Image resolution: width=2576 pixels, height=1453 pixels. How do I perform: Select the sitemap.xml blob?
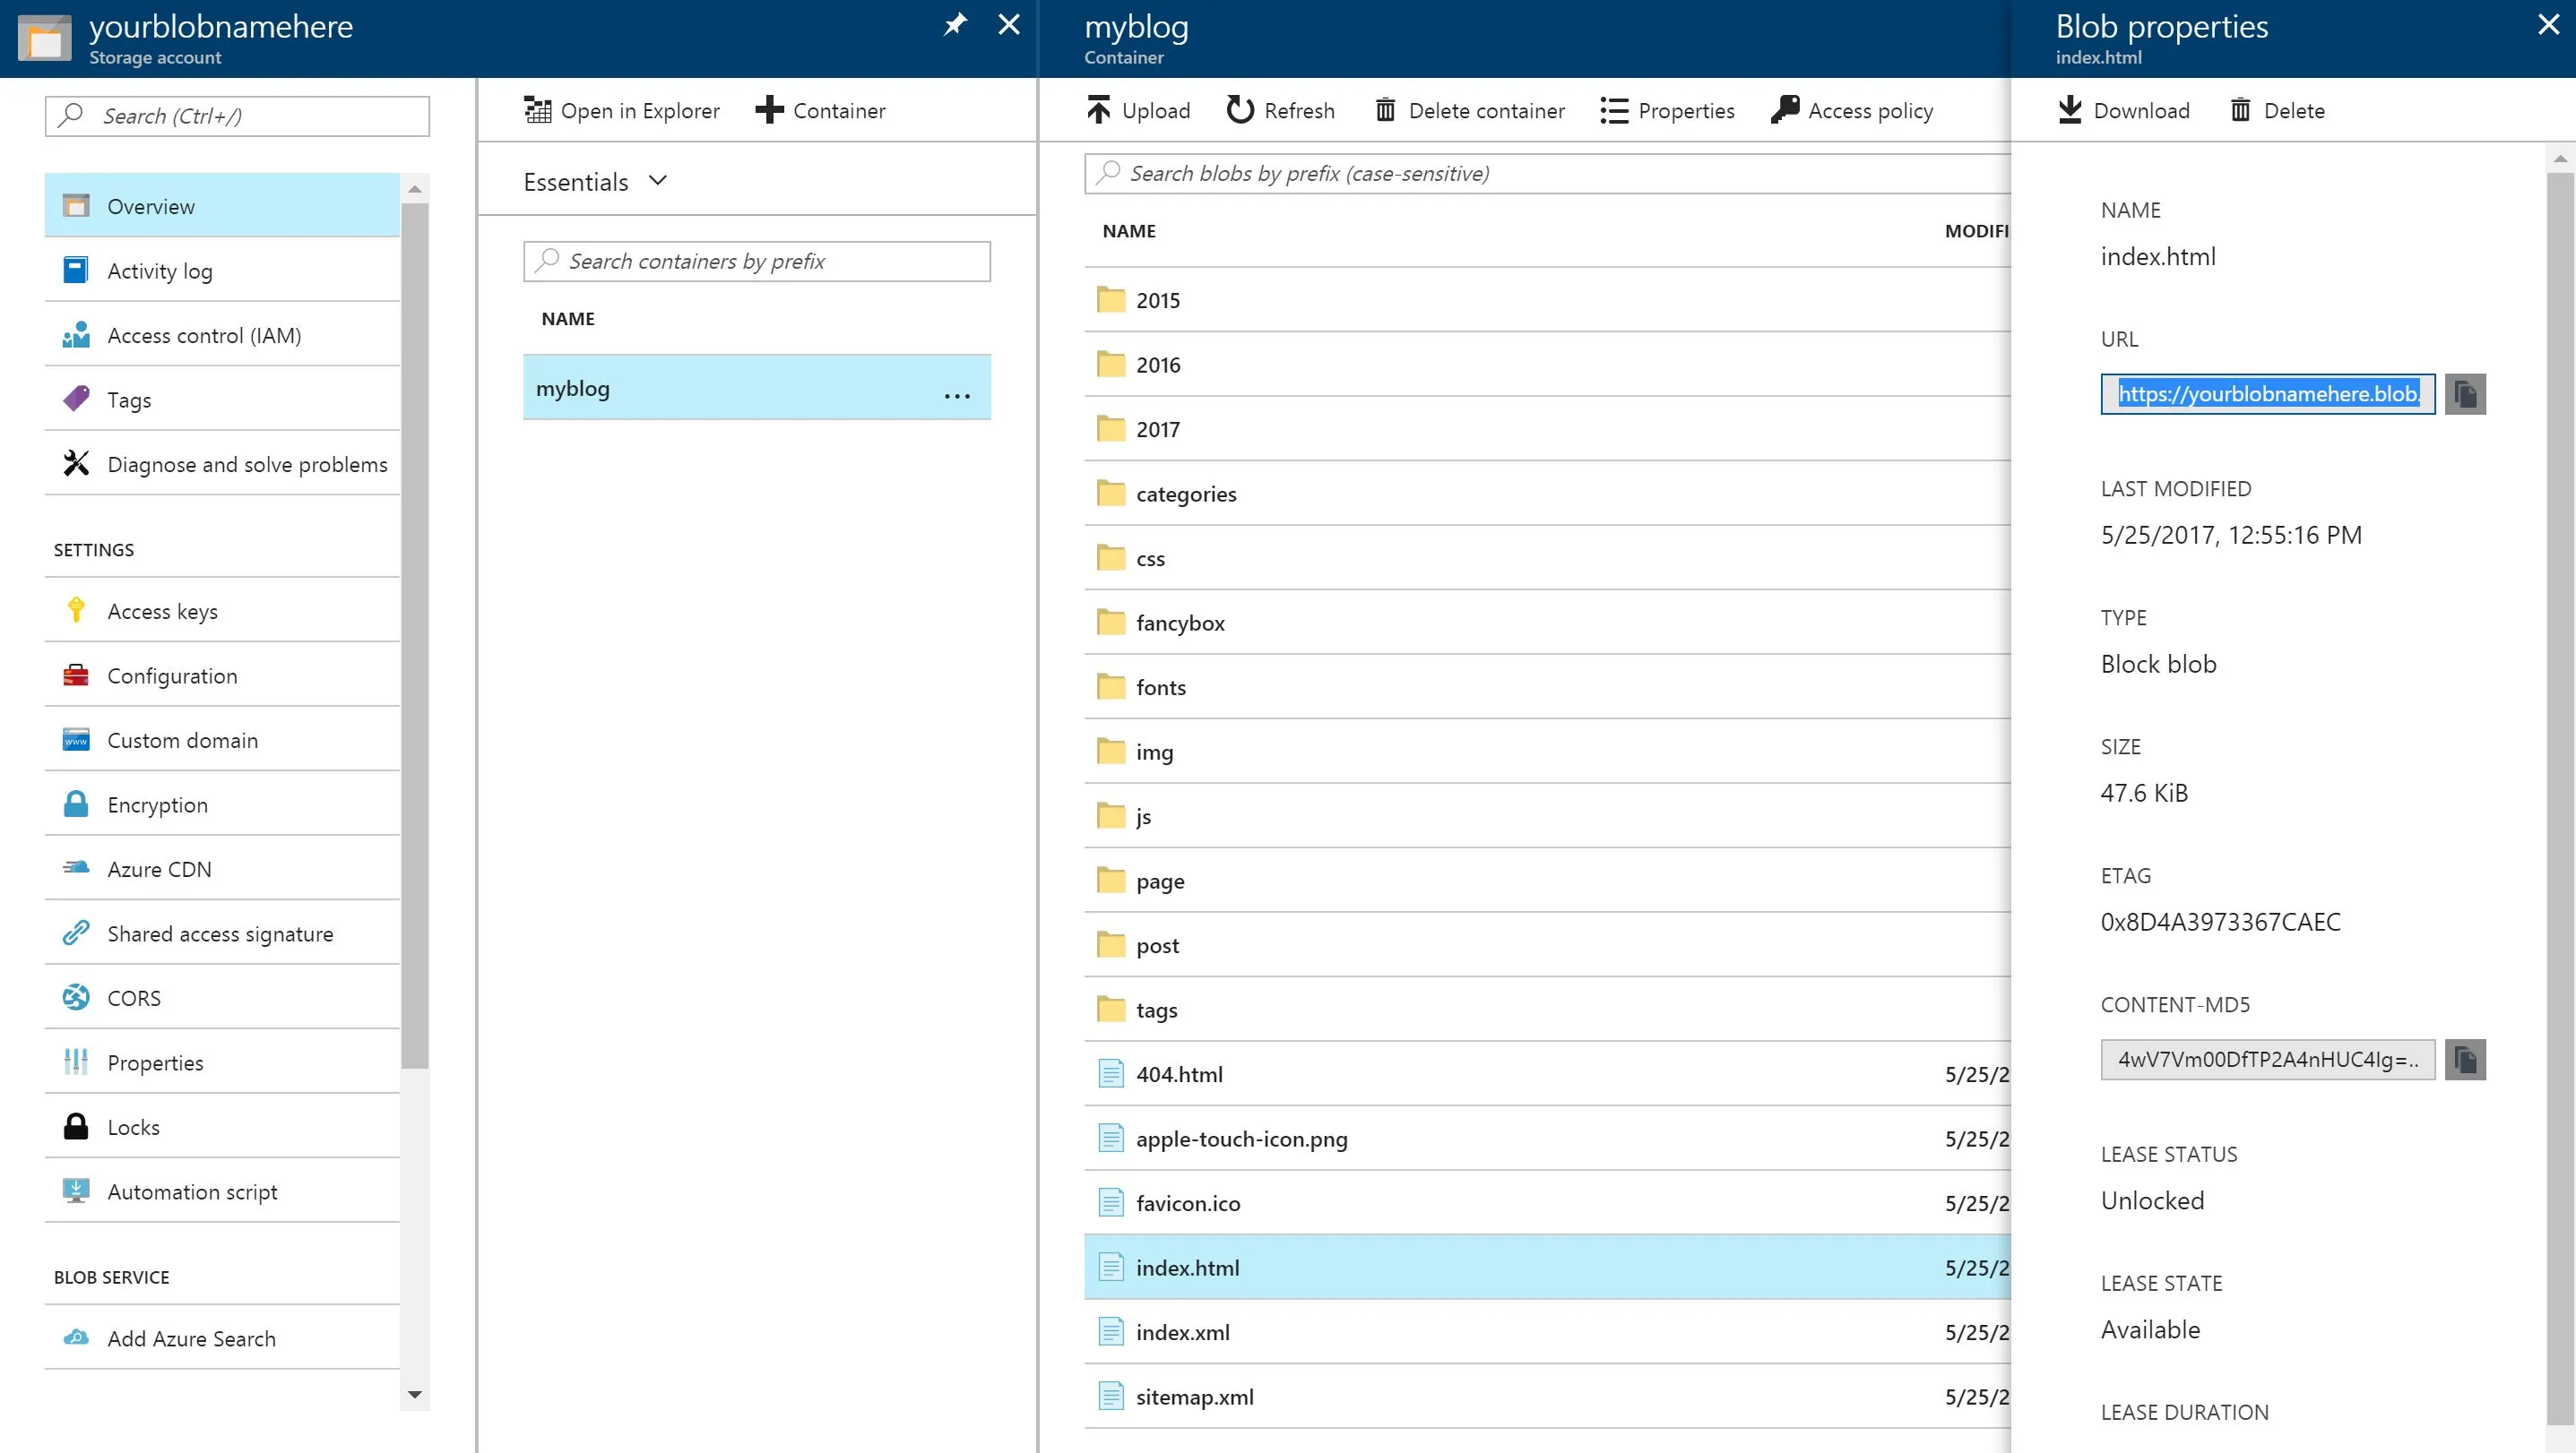tap(1547, 1396)
